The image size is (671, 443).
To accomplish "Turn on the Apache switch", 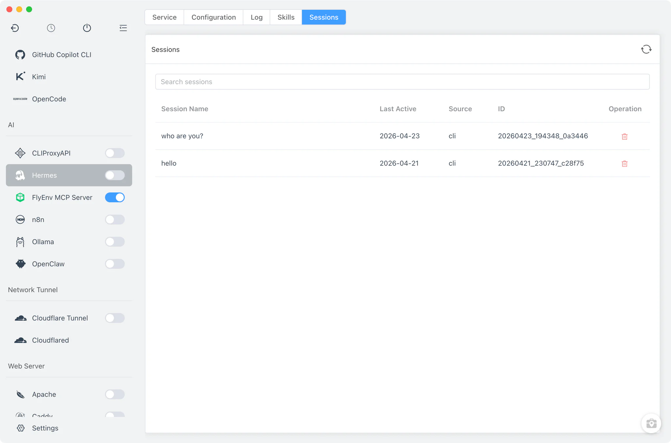I will pyautogui.click(x=115, y=394).
